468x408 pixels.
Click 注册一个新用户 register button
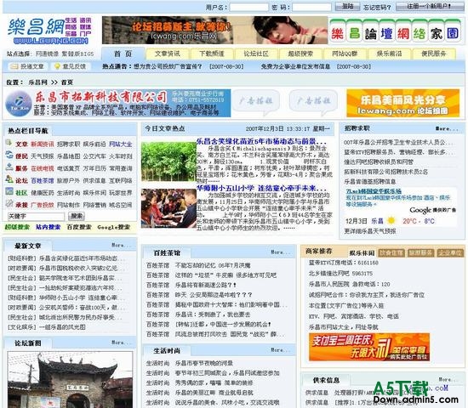430,7
